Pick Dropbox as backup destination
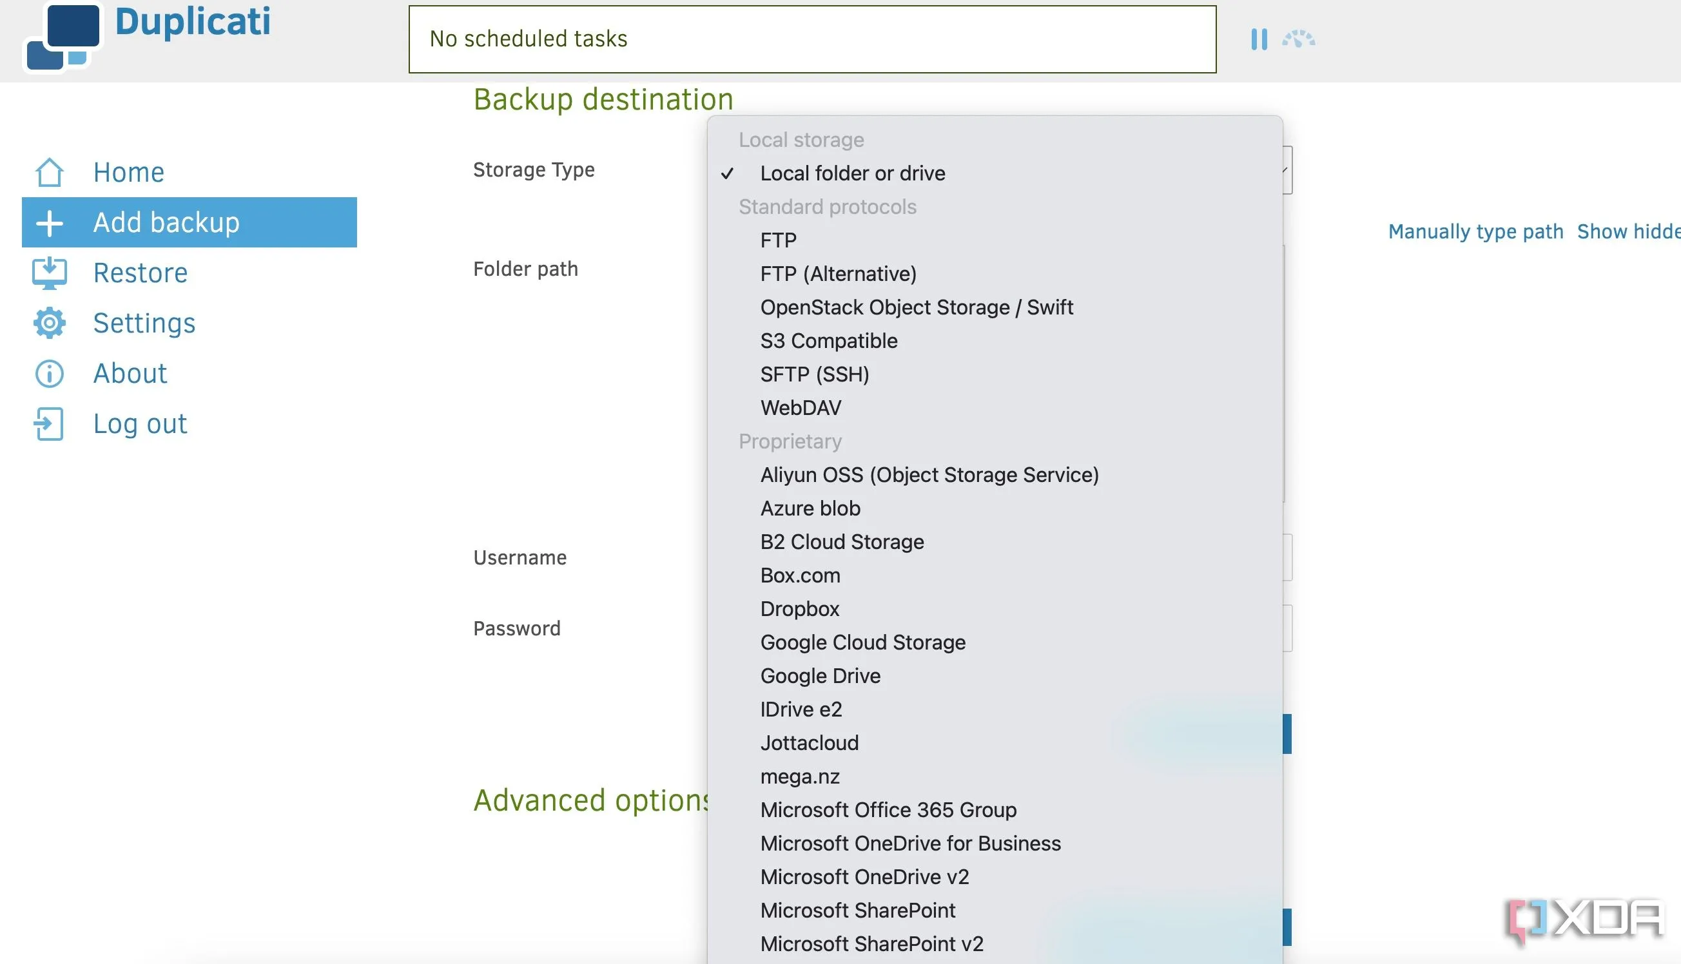 [799, 609]
